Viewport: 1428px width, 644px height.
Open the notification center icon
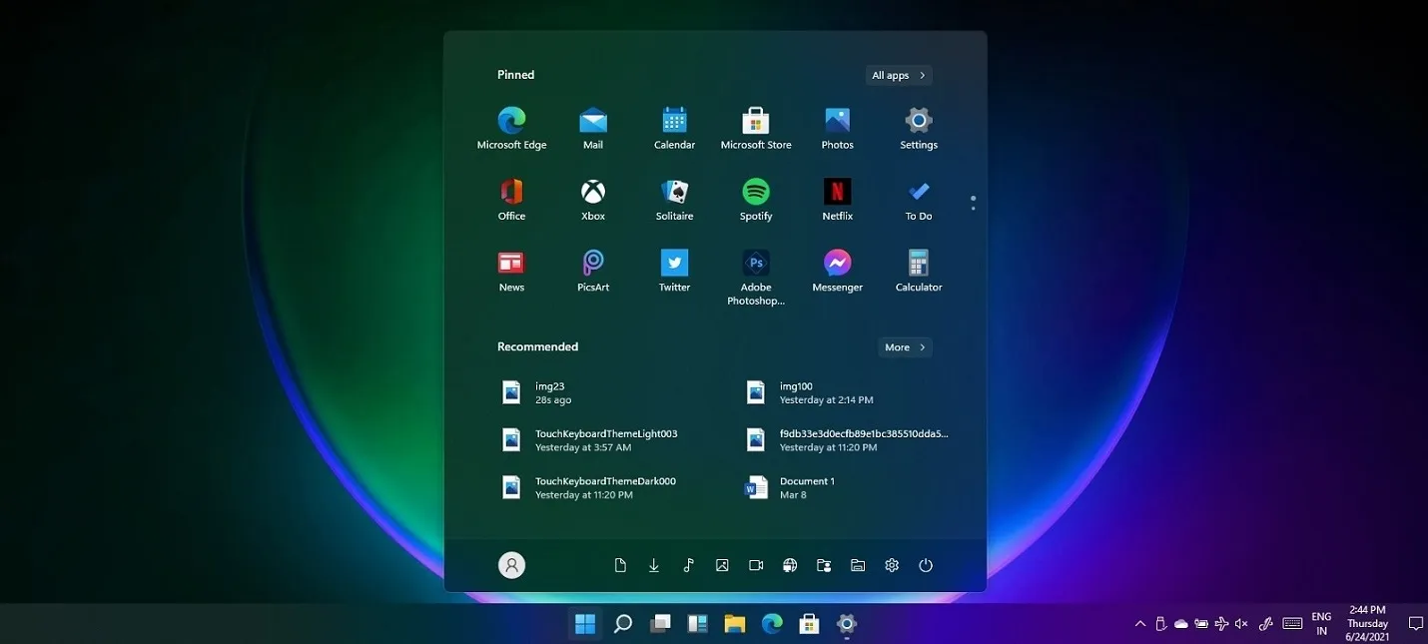(x=1415, y=624)
